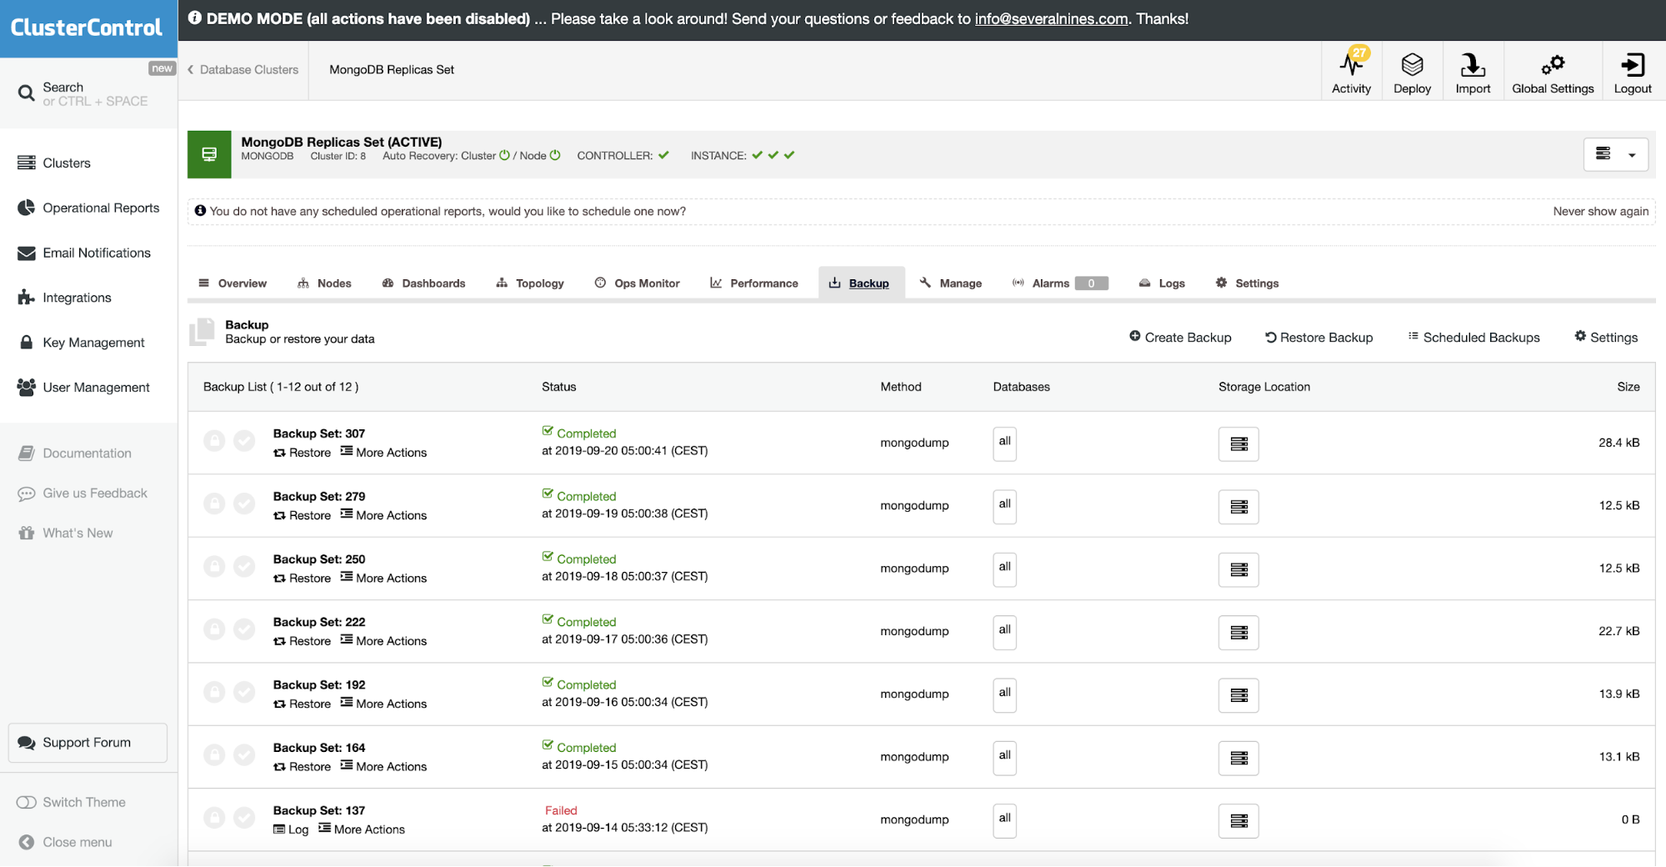Open storage location for Backup Set 250
This screenshot has height=867, width=1666.
click(1238, 569)
